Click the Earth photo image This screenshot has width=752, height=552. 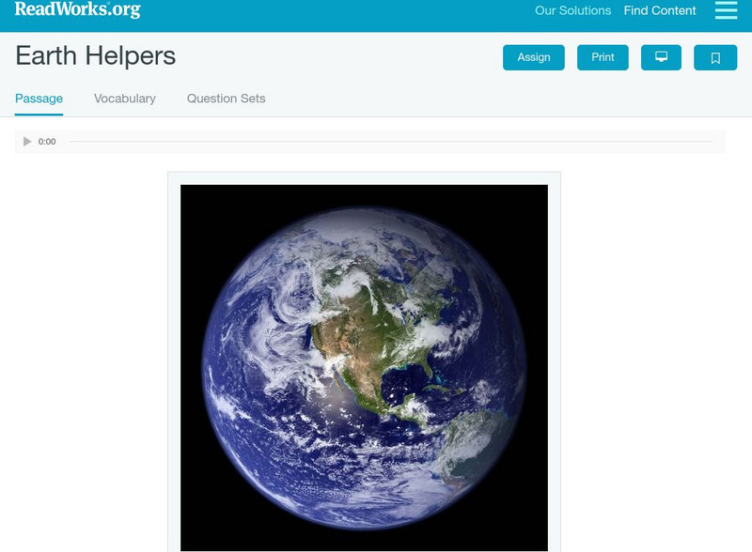tap(364, 367)
